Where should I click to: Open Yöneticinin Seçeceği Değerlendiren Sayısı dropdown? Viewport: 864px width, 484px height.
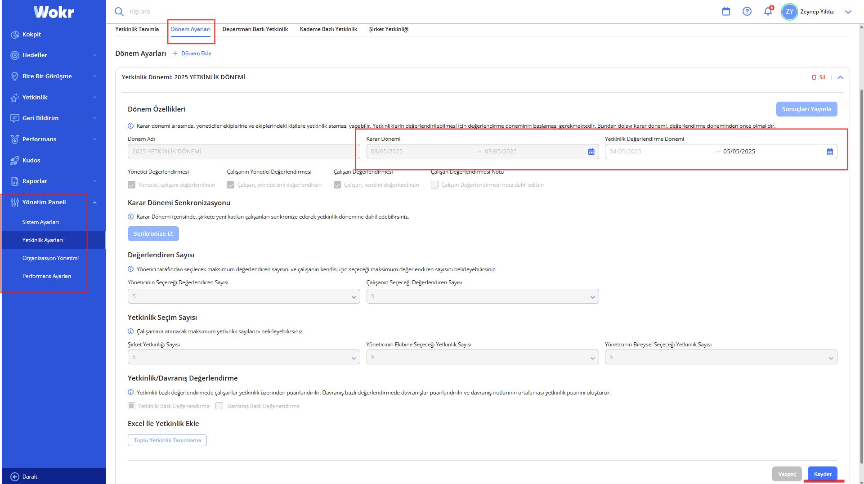tap(243, 296)
